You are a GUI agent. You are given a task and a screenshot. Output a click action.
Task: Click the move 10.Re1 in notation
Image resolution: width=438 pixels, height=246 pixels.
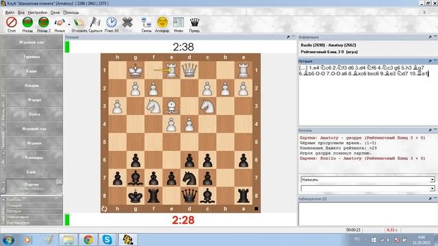tap(418, 74)
